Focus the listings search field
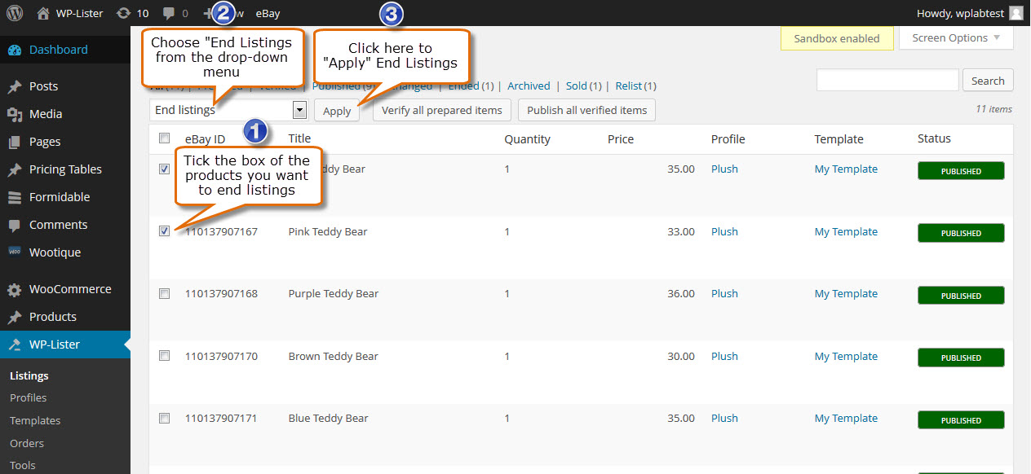The width and height of the screenshot is (1031, 474). coord(887,80)
